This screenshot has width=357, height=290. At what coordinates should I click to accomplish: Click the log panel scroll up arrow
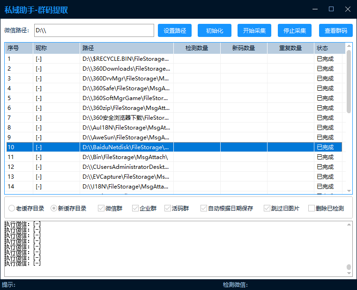point(349,225)
